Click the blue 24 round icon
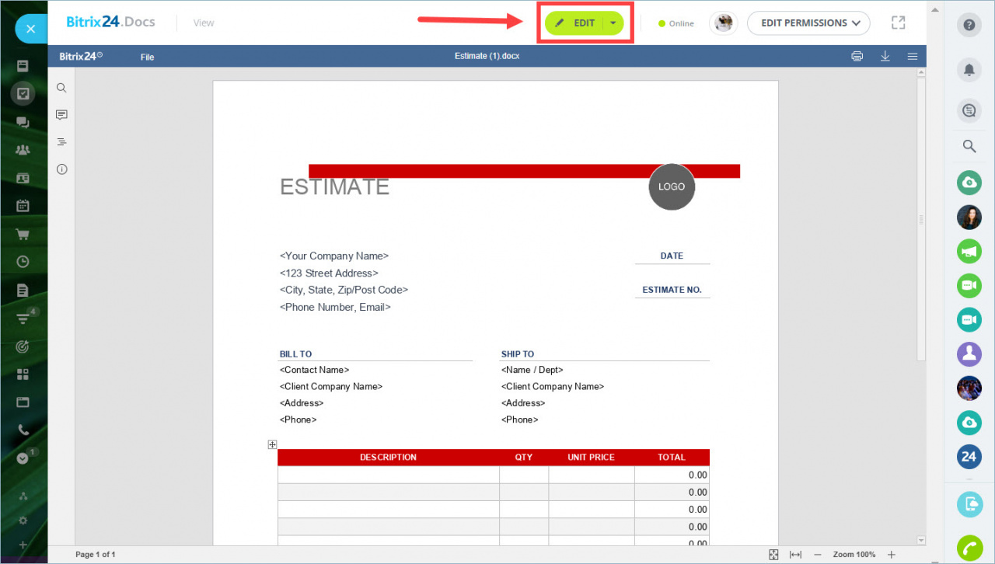The image size is (995, 564). 969,457
